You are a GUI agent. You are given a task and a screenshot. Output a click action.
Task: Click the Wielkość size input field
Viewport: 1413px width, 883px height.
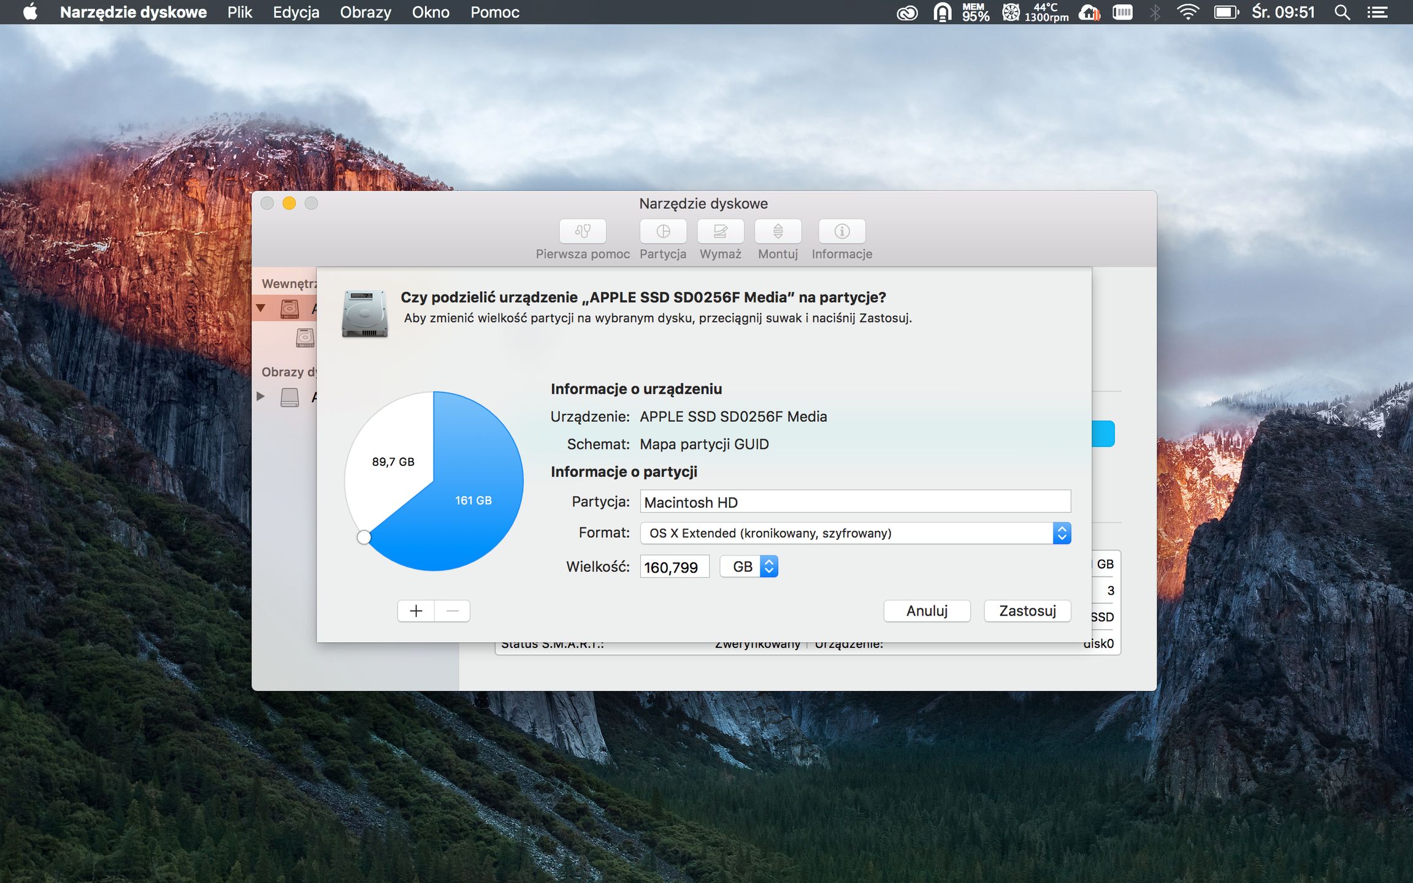(x=674, y=567)
